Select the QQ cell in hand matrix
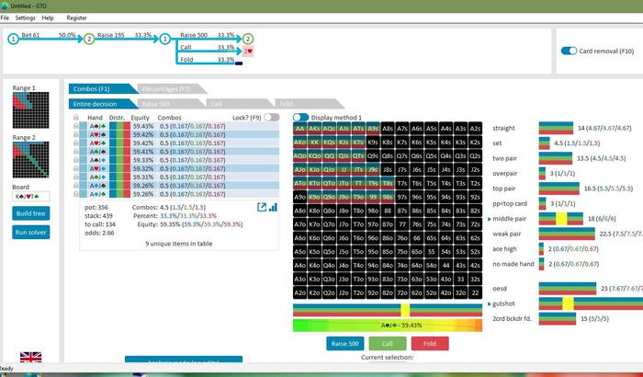Viewport: 643px width, 377px height. pos(329,156)
